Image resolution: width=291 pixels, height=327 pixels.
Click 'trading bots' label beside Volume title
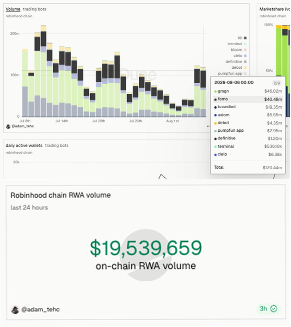[35, 9]
